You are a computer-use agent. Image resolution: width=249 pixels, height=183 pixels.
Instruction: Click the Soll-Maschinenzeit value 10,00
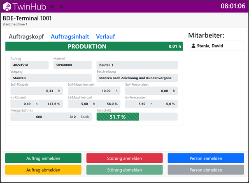90,91
